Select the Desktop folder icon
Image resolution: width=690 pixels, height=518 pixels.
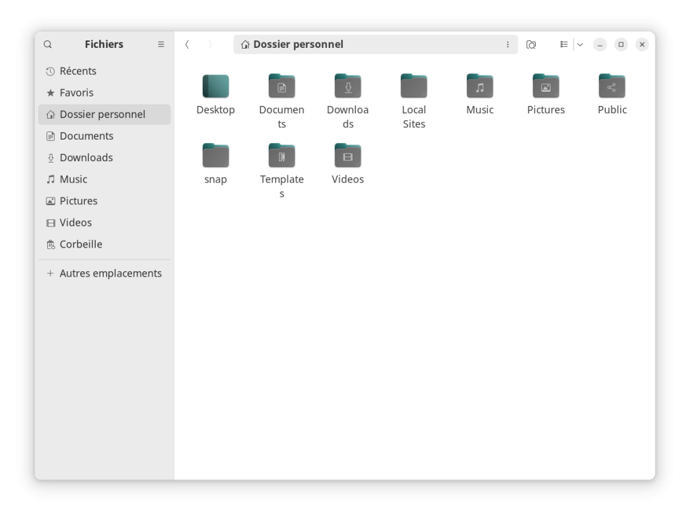point(216,87)
